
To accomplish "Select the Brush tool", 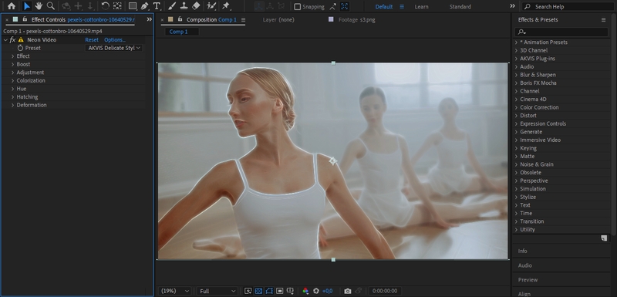I will pyautogui.click(x=172, y=6).
